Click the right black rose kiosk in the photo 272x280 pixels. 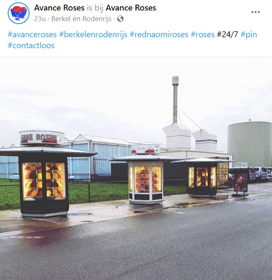point(203,177)
